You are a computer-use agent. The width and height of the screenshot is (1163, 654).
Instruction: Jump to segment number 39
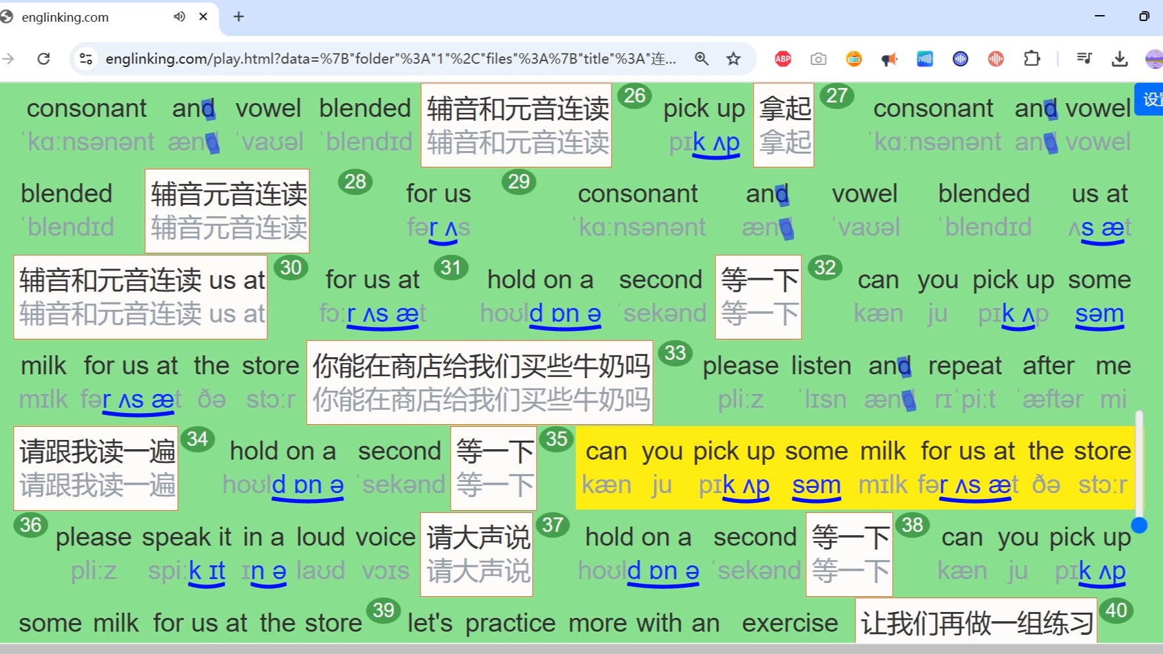(384, 610)
